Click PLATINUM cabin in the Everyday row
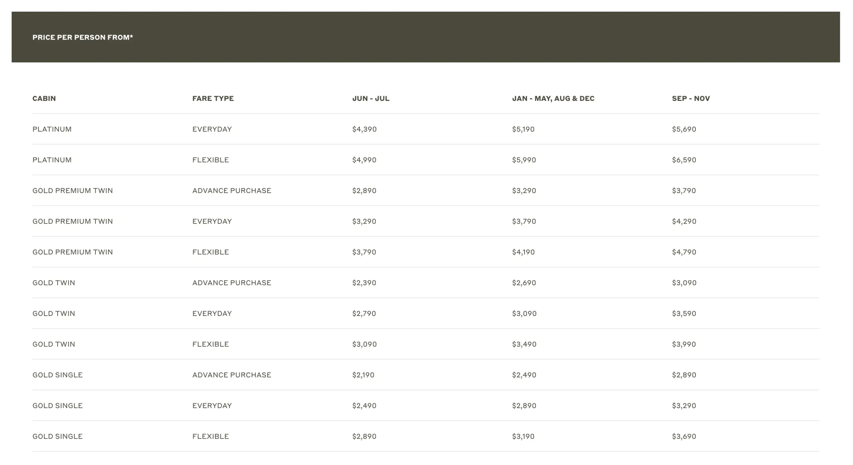This screenshot has width=853, height=465. tap(52, 129)
